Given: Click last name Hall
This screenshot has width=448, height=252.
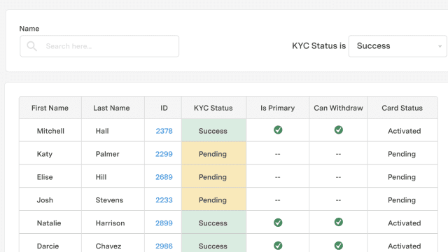Looking at the screenshot, I should coord(102,131).
